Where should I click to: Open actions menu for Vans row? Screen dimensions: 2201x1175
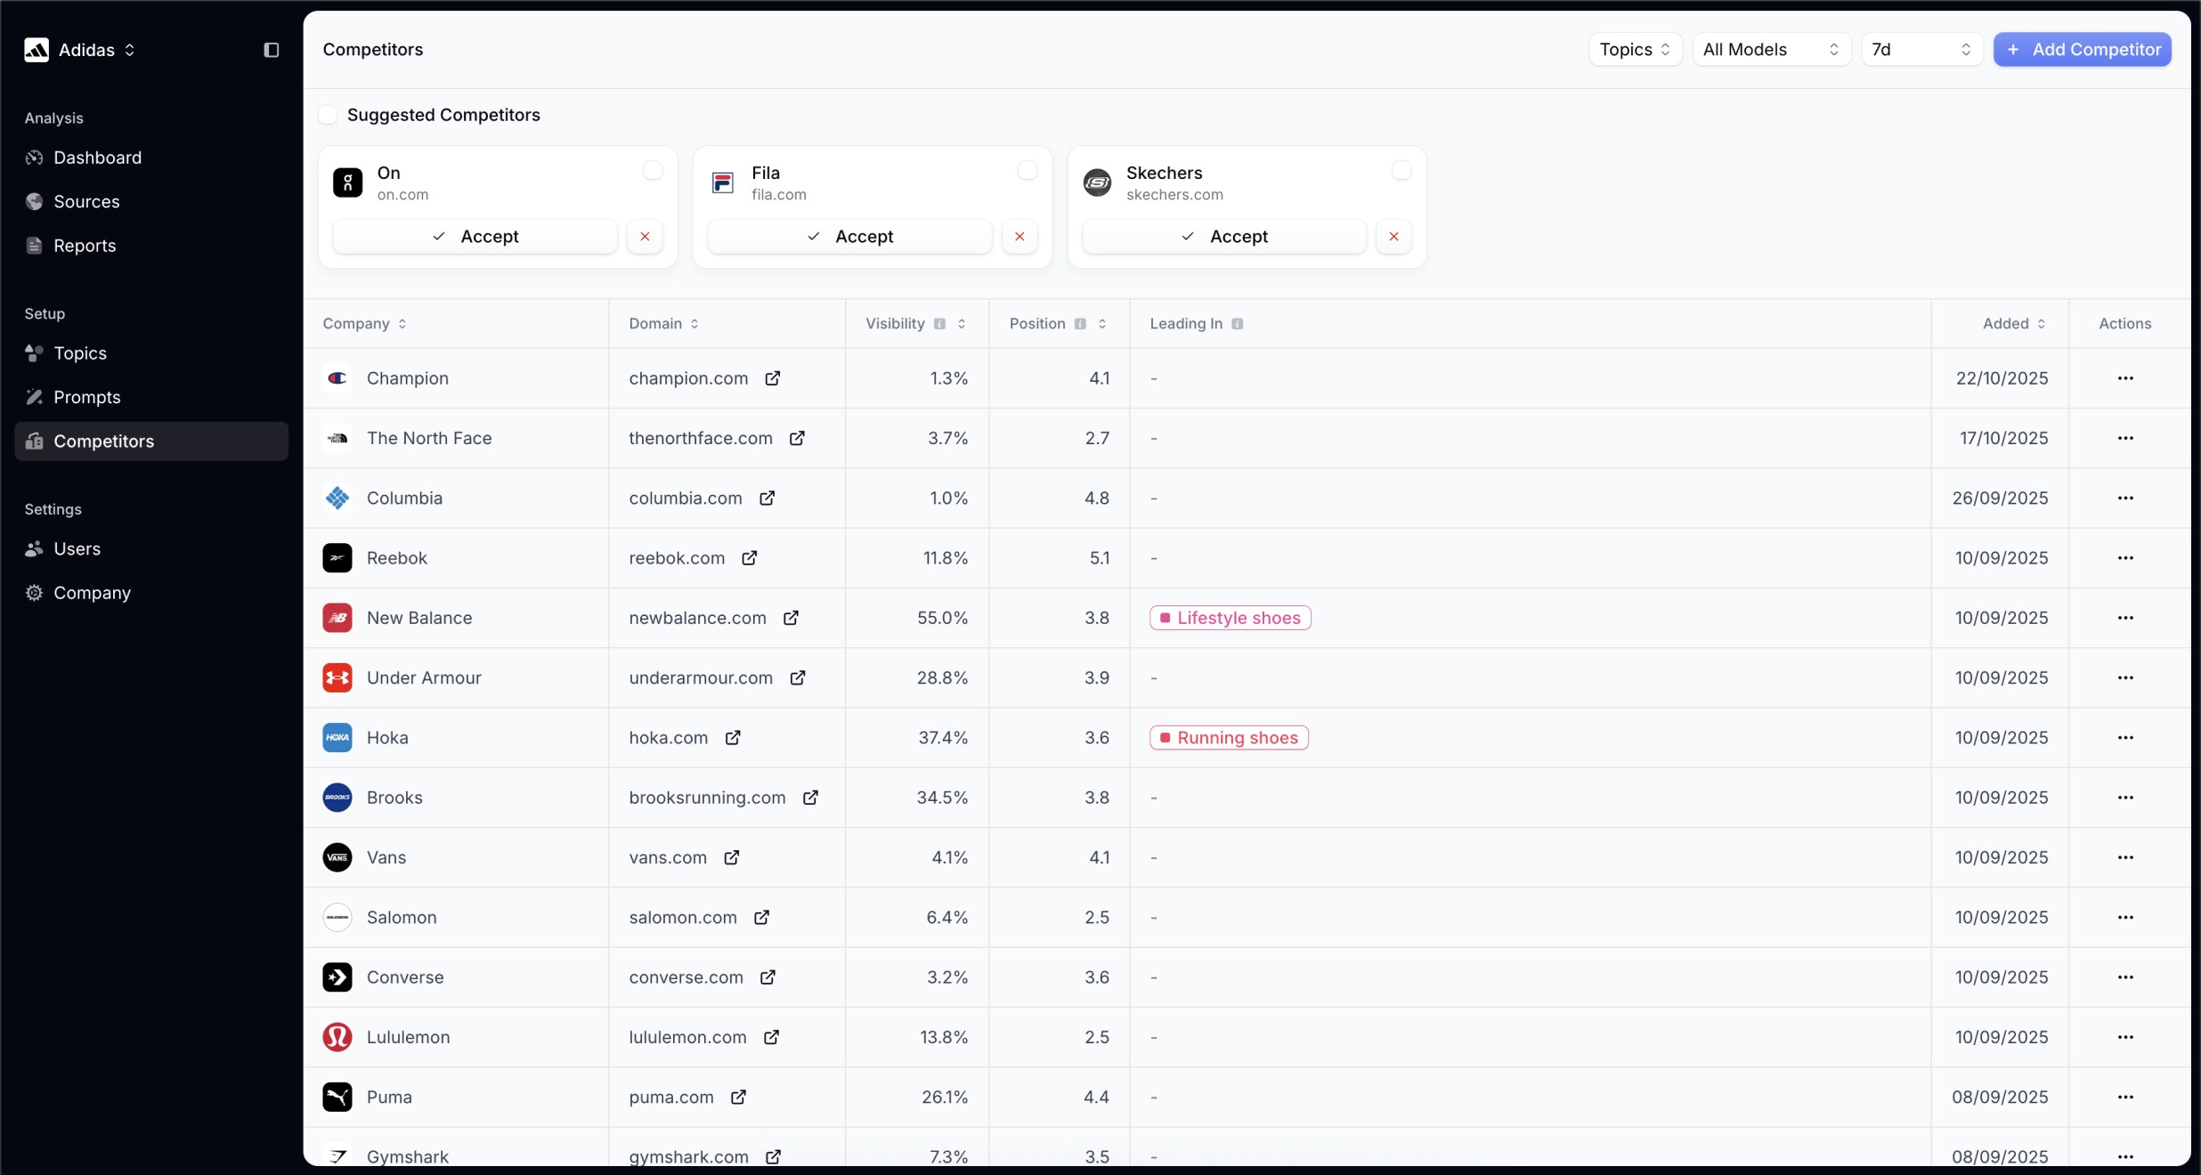(x=2125, y=857)
